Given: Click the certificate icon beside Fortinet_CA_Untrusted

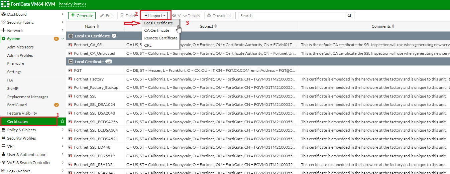Looking at the screenshot, I should point(71,53).
